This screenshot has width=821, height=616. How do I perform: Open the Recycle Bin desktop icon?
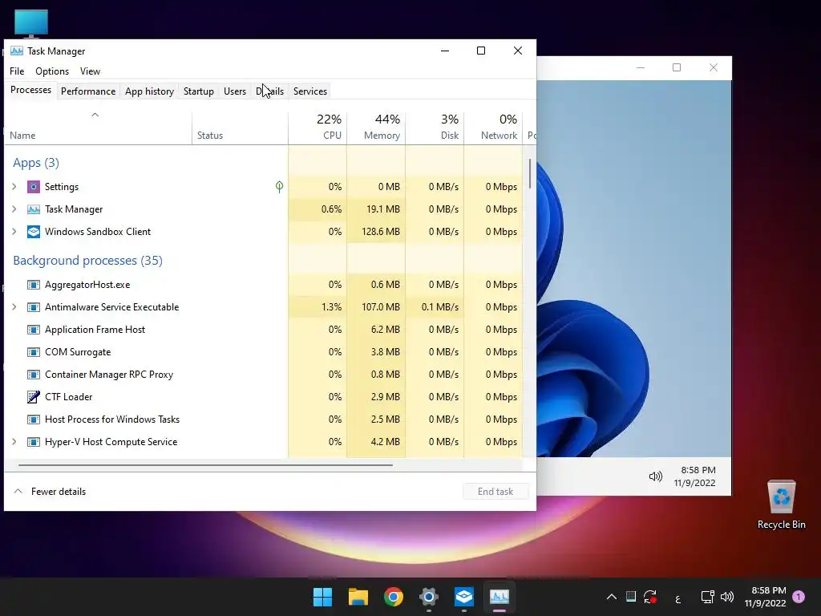click(x=781, y=505)
